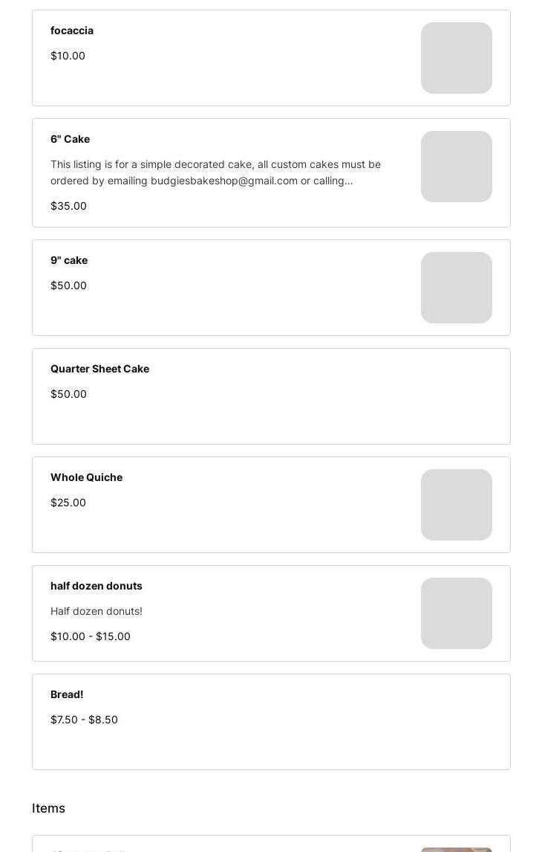The image size is (542, 852).
Task: Click the $10.00 focaccia price
Action: tap(68, 56)
